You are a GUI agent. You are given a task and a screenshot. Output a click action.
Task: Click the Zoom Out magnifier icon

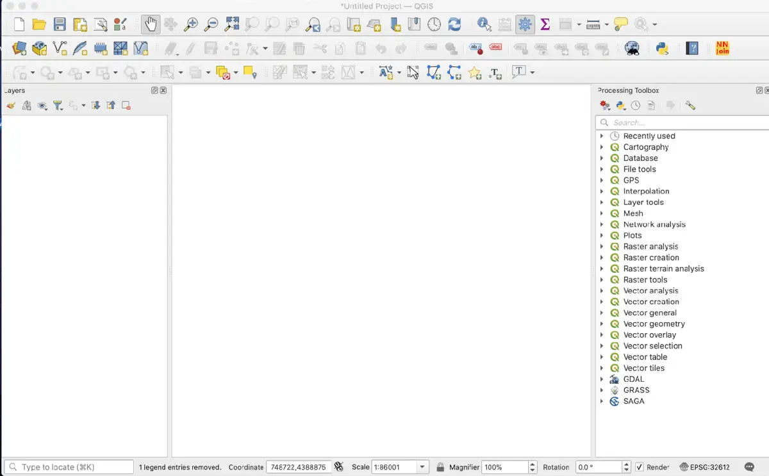click(x=211, y=24)
